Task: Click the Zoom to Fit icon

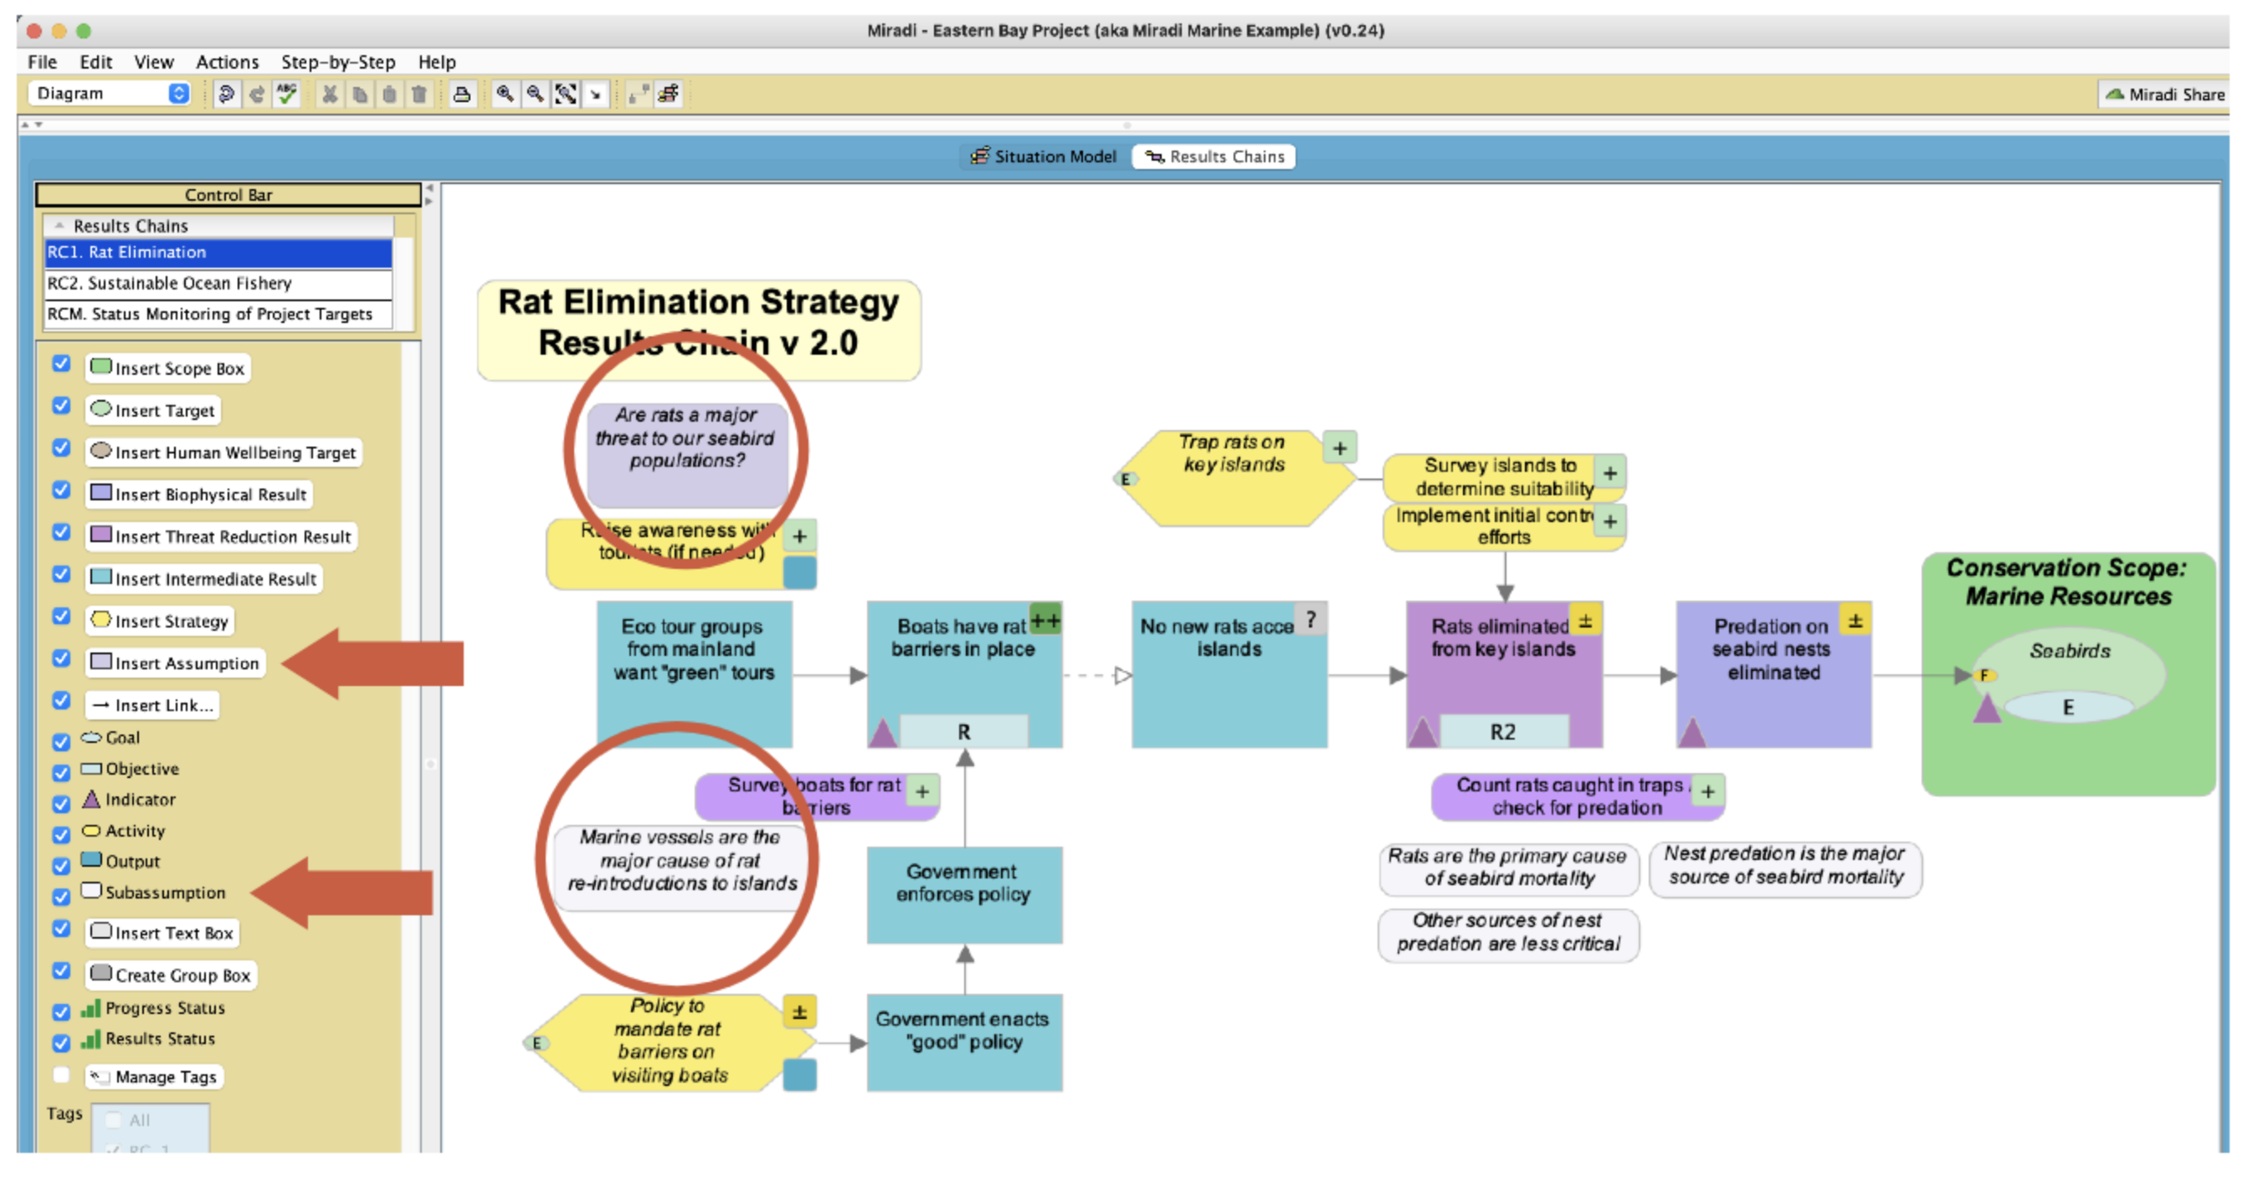Action: [x=566, y=94]
